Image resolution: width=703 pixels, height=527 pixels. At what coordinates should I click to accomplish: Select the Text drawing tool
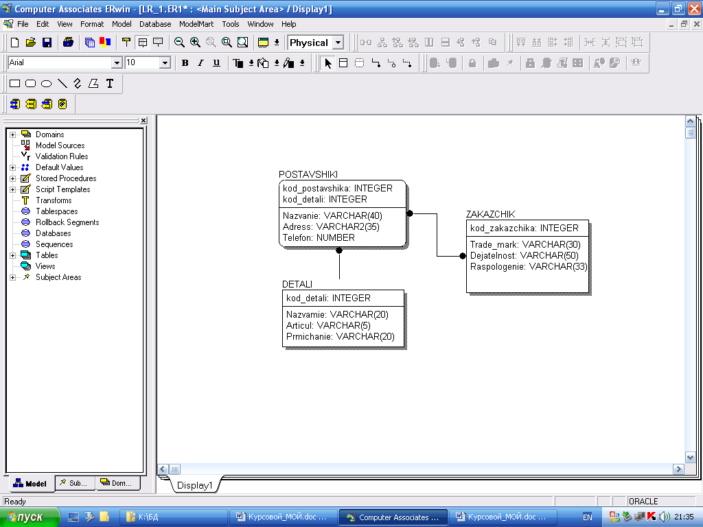pyautogui.click(x=109, y=84)
